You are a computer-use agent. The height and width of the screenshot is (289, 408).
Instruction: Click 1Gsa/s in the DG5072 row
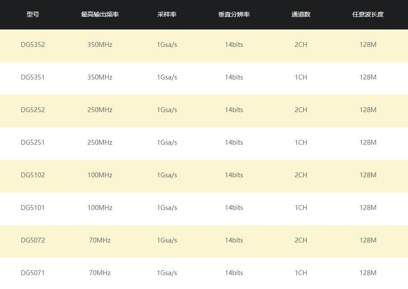click(x=167, y=240)
